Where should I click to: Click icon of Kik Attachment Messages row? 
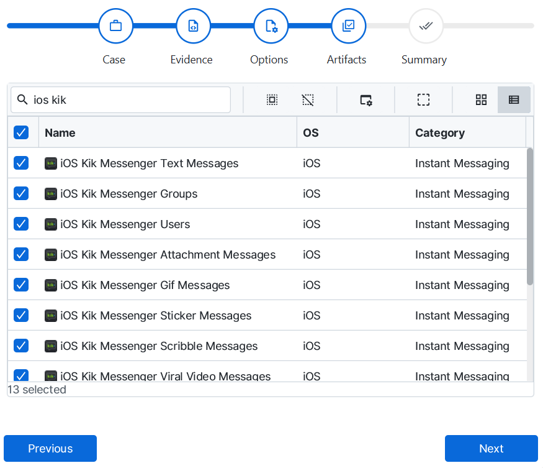[51, 255]
